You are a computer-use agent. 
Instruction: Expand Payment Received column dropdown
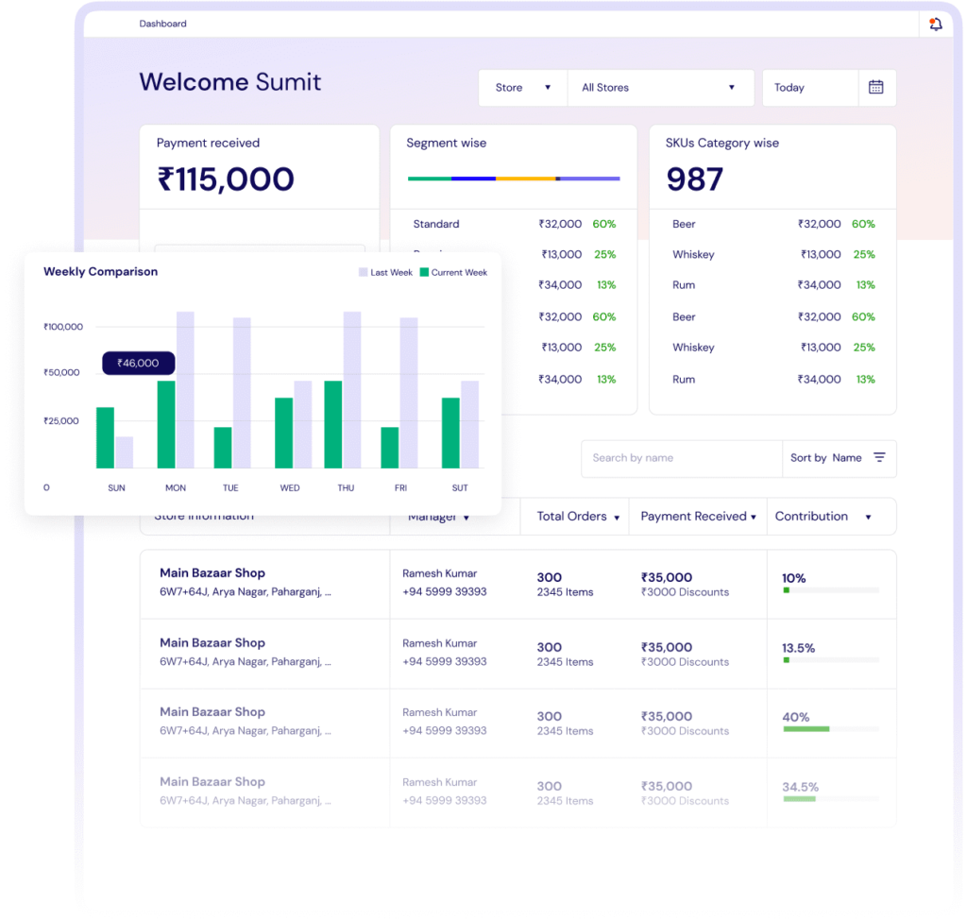tap(754, 518)
